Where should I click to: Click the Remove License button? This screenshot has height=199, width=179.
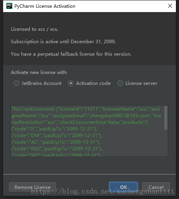point(32,187)
